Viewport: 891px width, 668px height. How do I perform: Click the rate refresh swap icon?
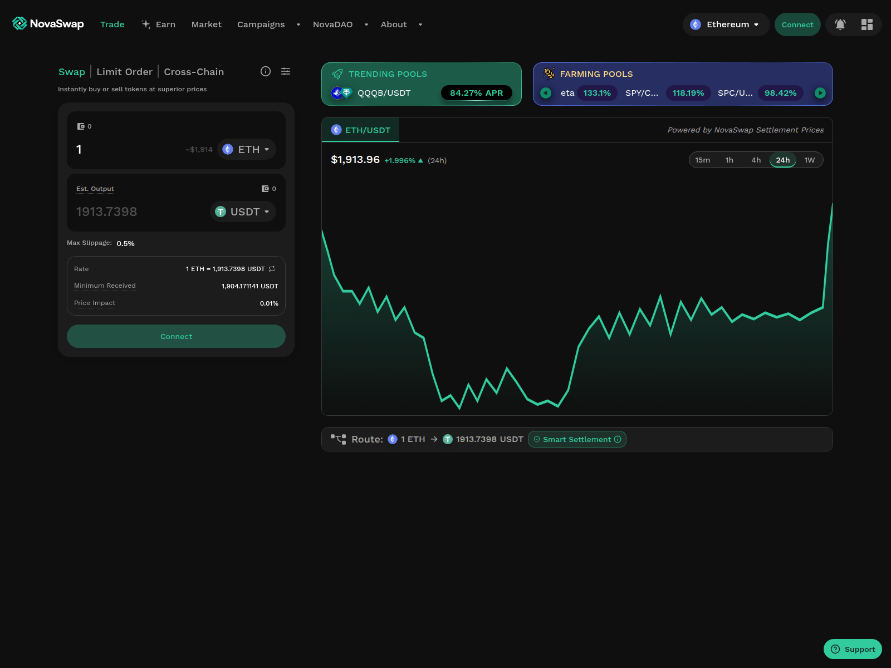[272, 269]
